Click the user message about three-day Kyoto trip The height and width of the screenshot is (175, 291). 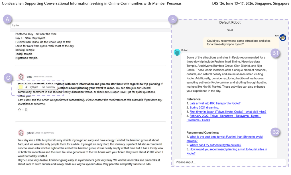pyautogui.click(x=241, y=43)
